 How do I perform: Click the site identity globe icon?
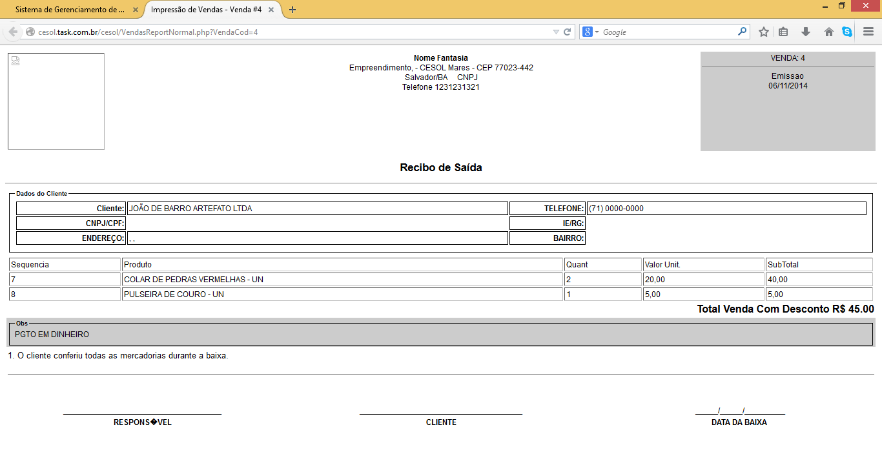click(30, 32)
